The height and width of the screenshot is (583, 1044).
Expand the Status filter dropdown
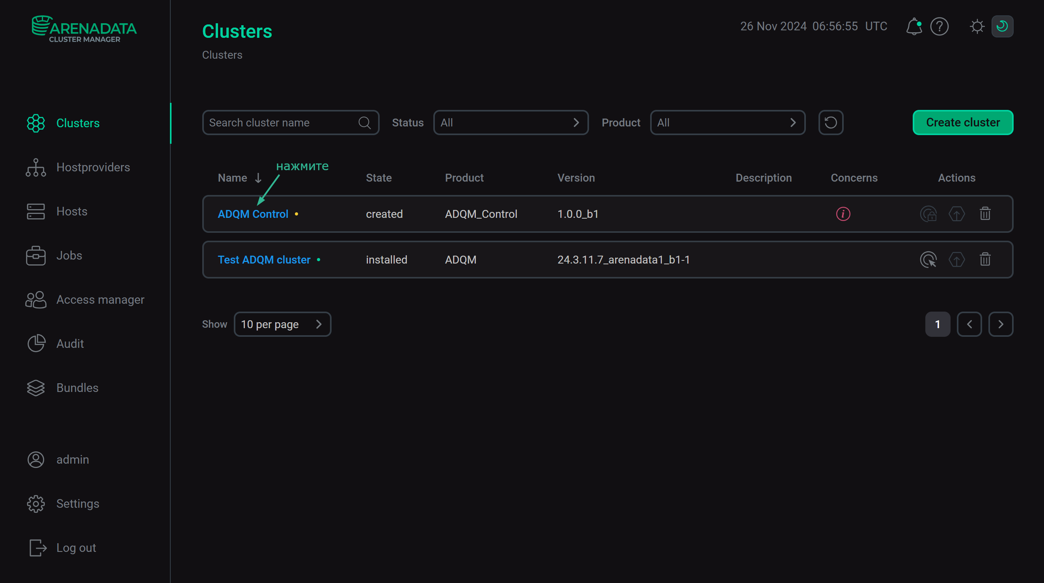(x=510, y=122)
